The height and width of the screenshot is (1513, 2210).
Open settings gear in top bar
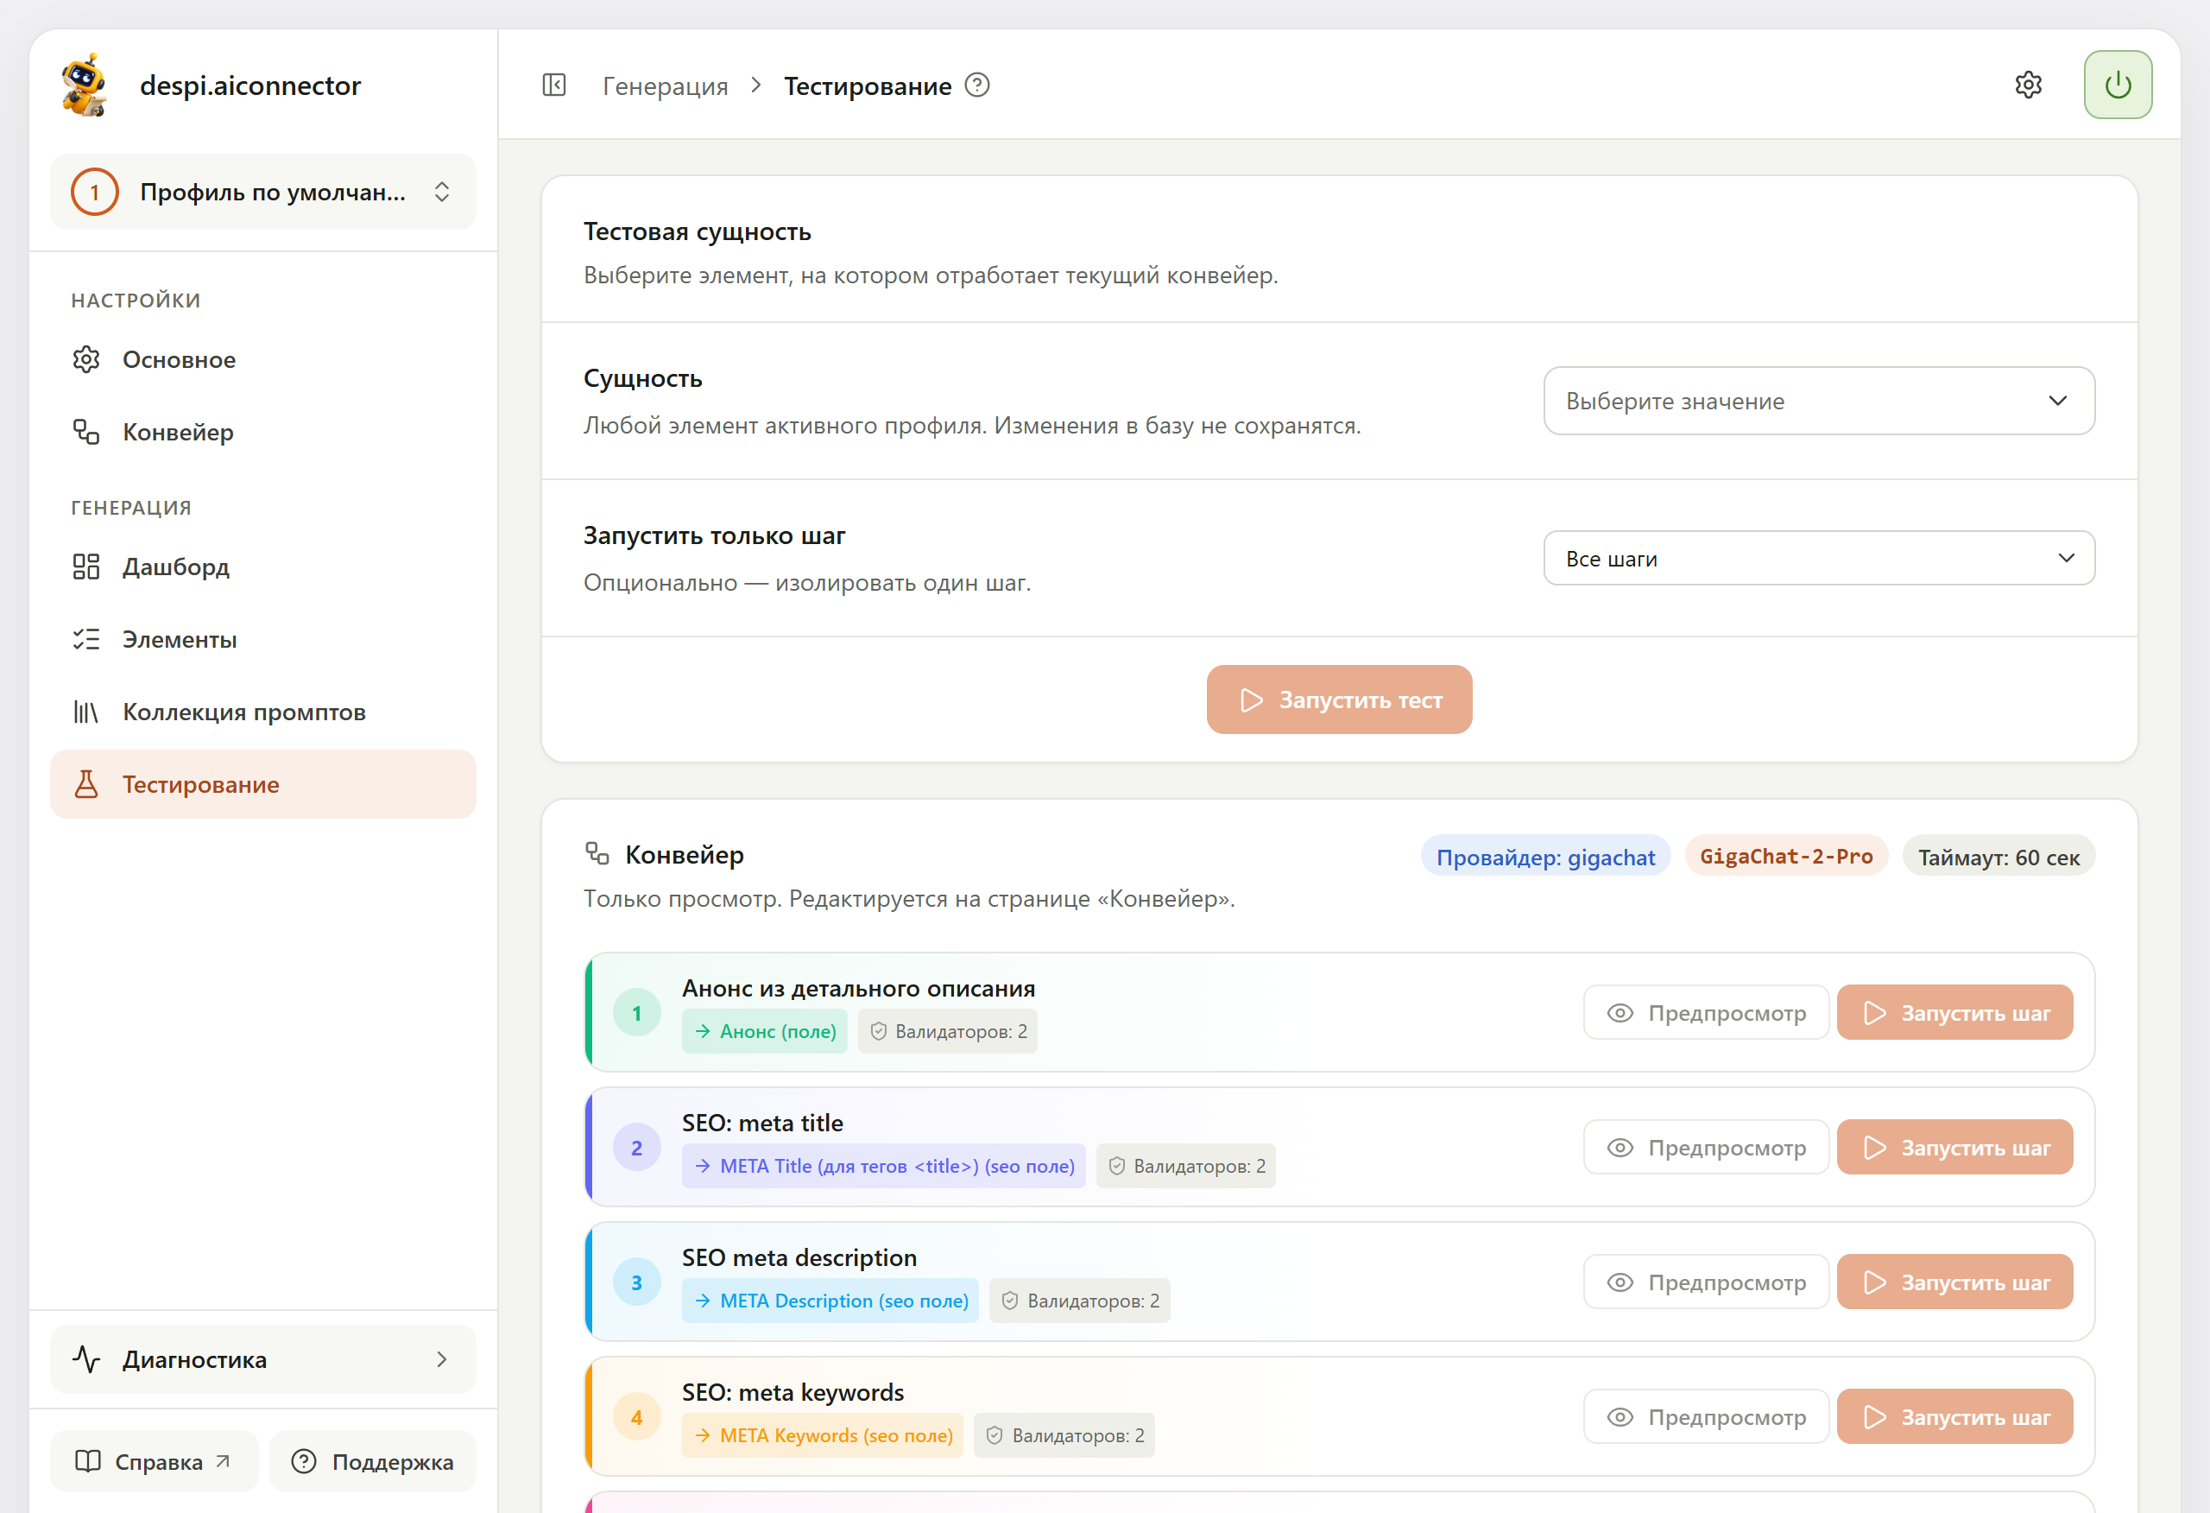(x=2029, y=85)
